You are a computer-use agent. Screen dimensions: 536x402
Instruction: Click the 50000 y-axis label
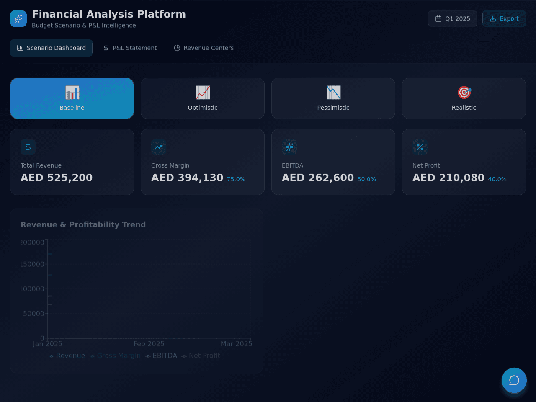(33, 314)
